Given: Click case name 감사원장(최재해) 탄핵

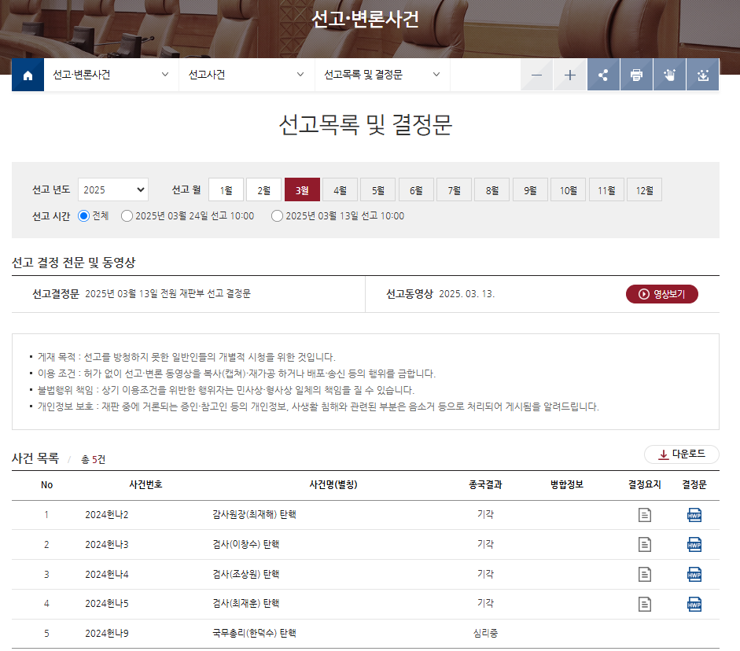Looking at the screenshot, I should coord(254,514).
